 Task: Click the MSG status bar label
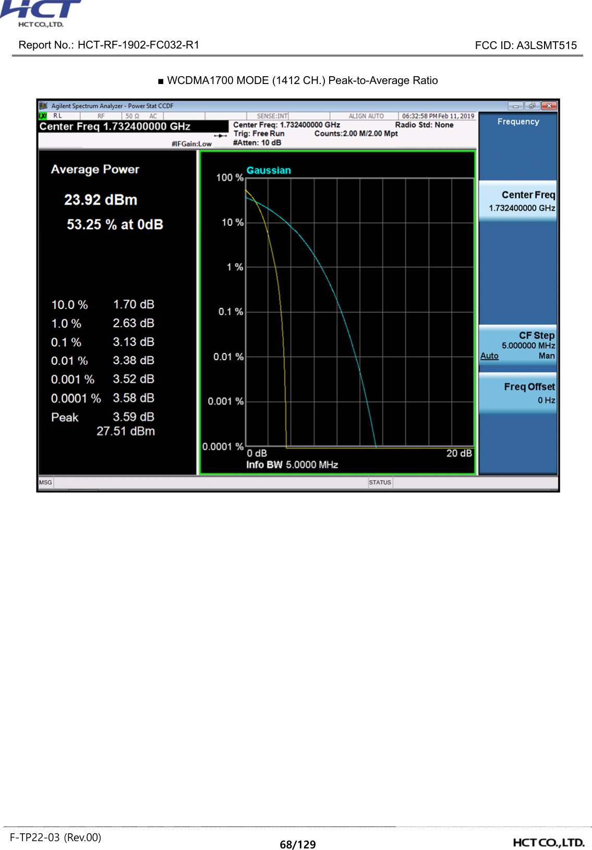[45, 483]
